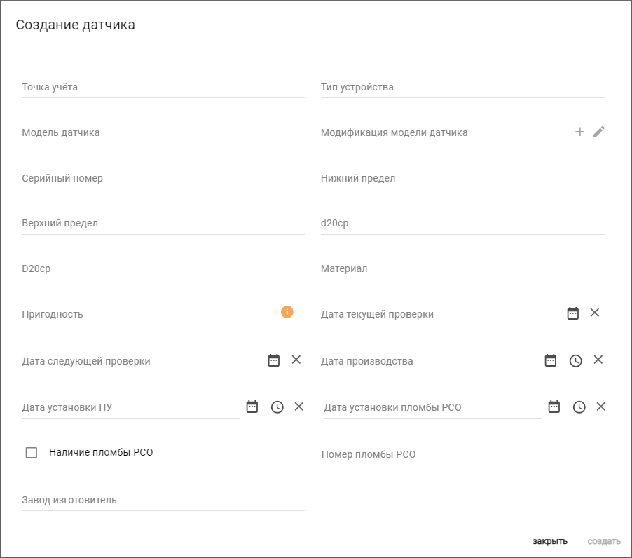Image resolution: width=632 pixels, height=558 pixels.
Task: Open calendar for Дата текущей проверки
Action: tap(572, 313)
